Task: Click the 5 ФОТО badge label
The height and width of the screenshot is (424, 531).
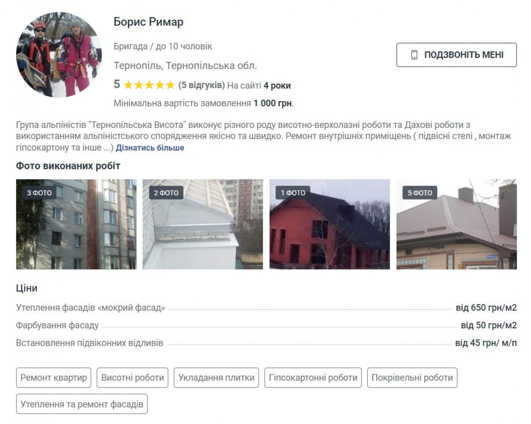Action: coord(420,193)
